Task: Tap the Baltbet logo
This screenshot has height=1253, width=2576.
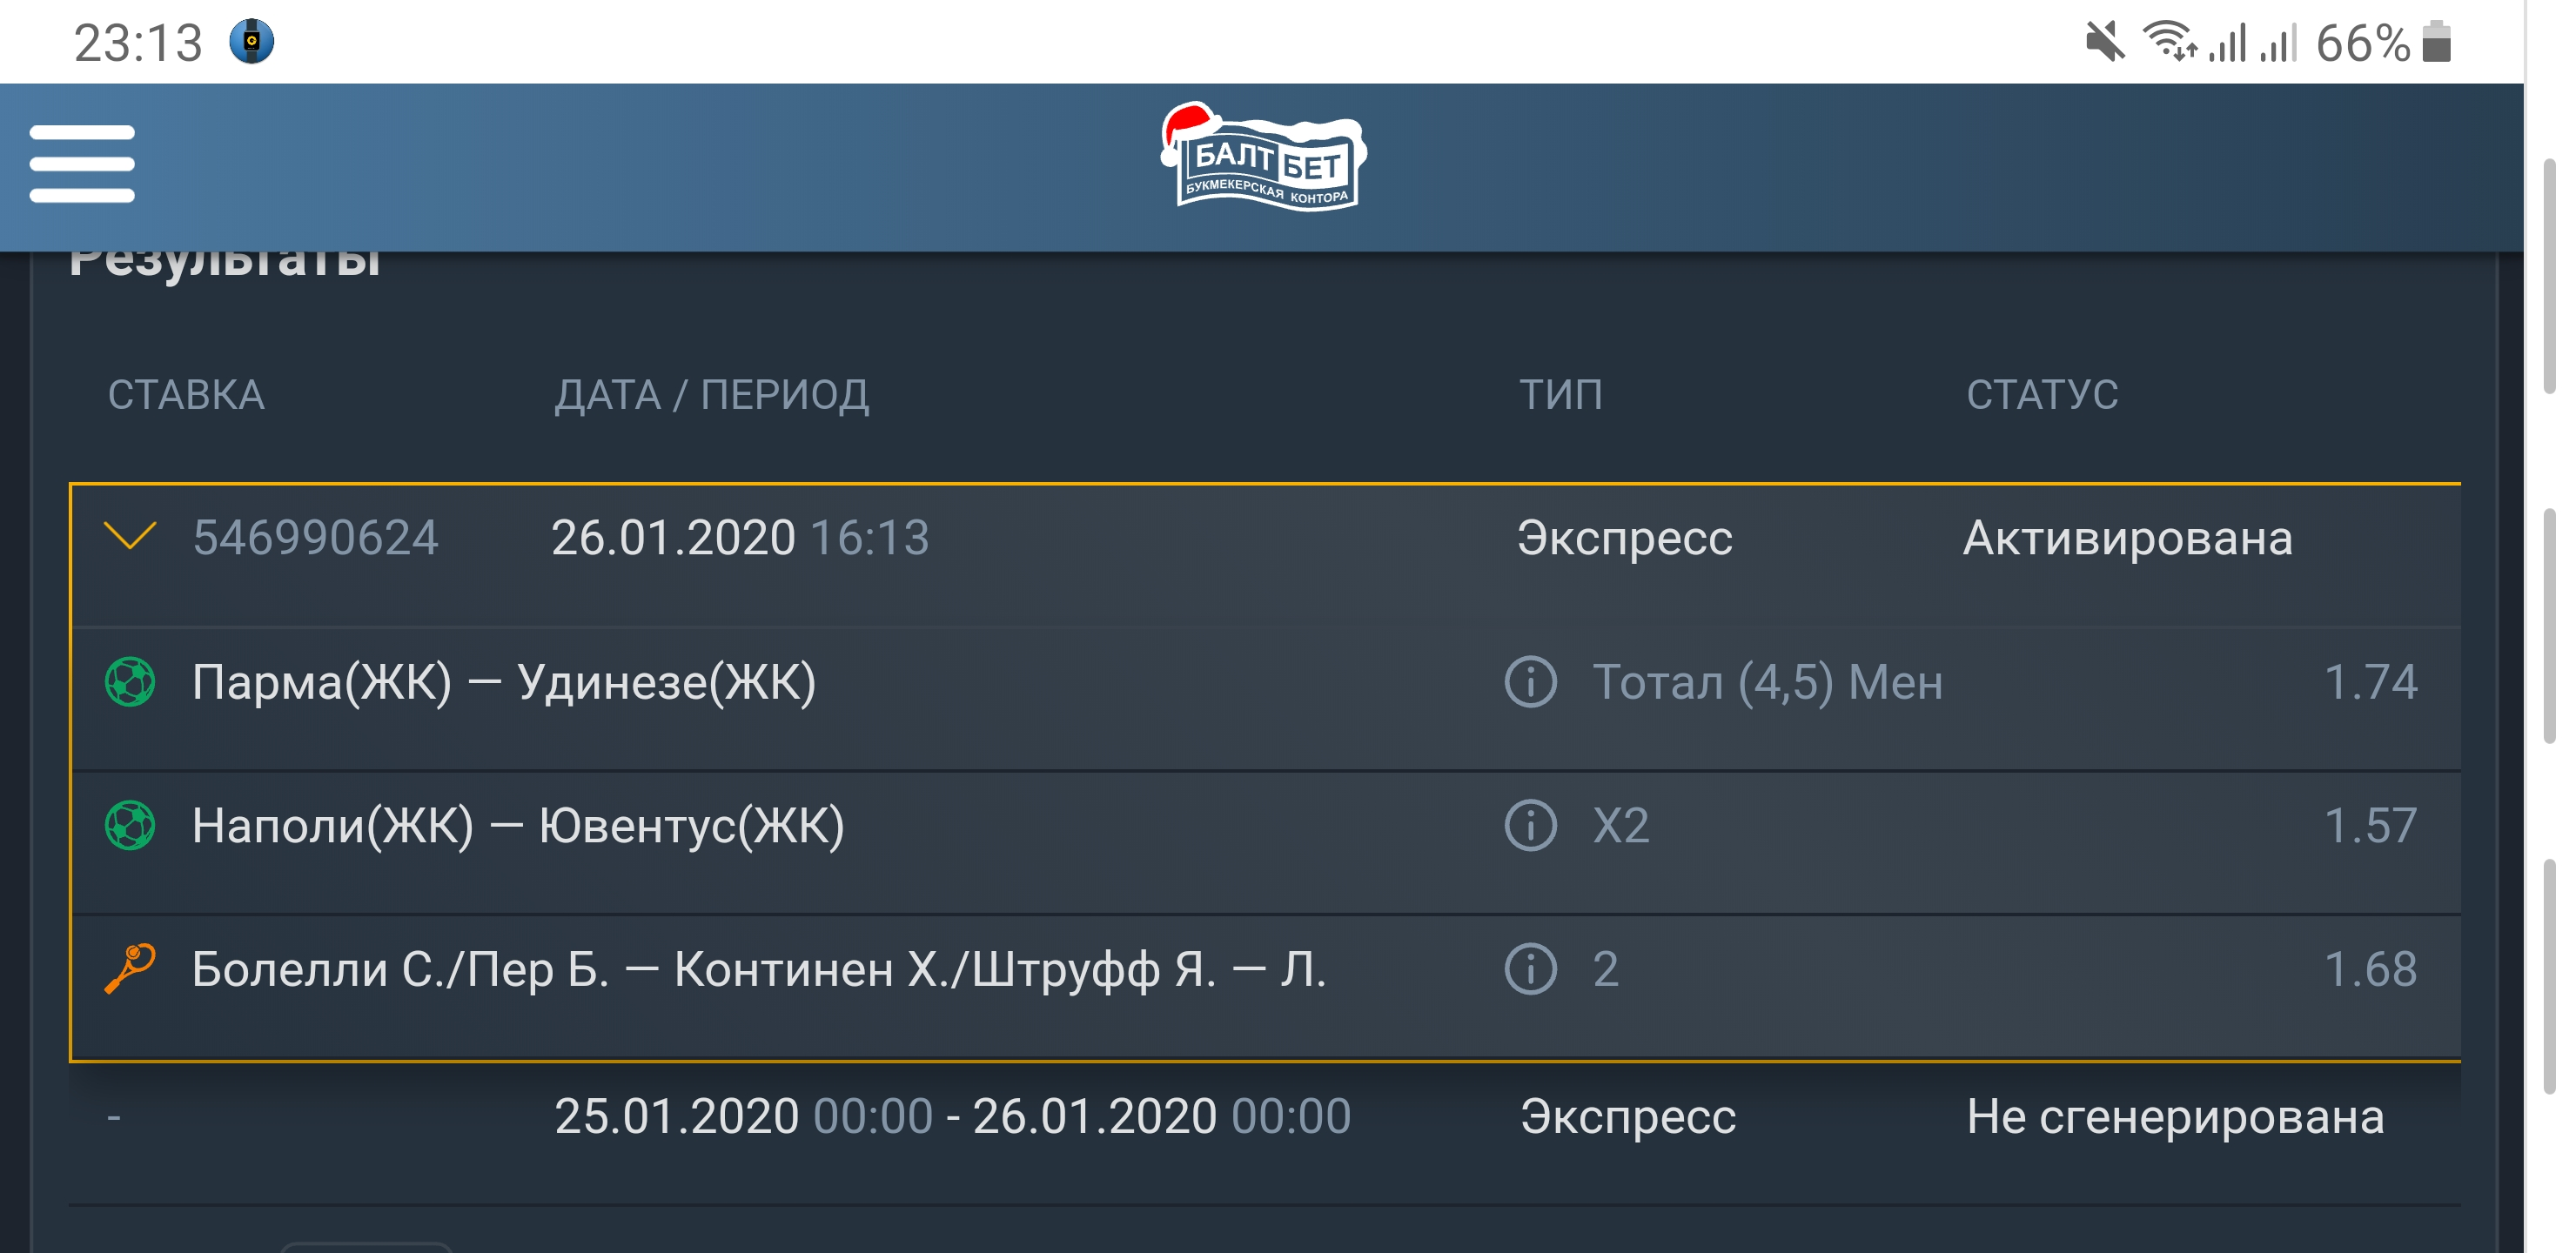Action: (1263, 158)
